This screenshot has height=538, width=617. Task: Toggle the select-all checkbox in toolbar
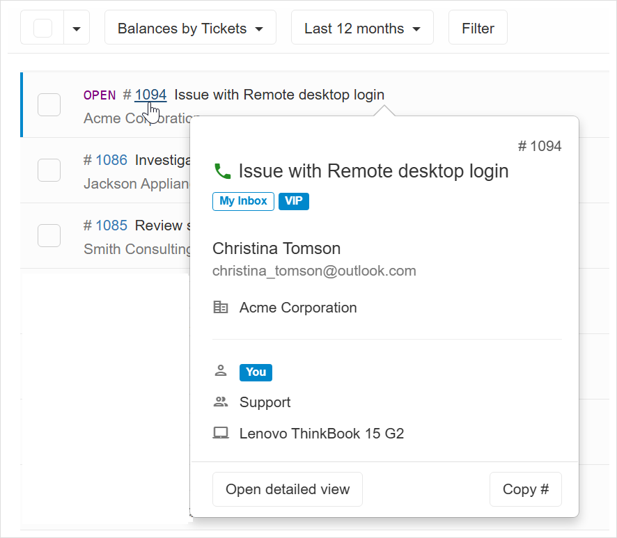[x=42, y=29]
